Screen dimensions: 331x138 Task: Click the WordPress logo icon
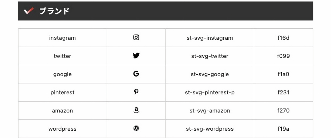tap(136, 128)
